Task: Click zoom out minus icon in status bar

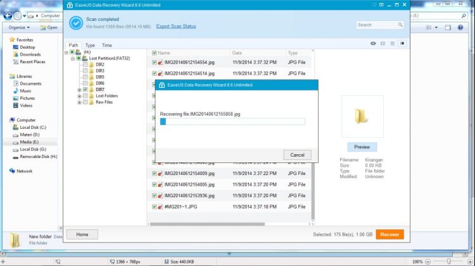Action: click(x=427, y=262)
